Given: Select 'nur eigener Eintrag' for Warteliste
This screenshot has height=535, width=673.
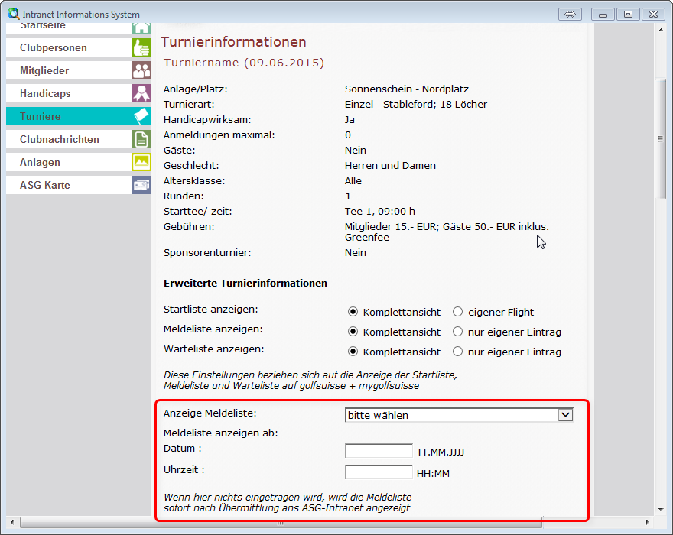Looking at the screenshot, I should tap(458, 352).
